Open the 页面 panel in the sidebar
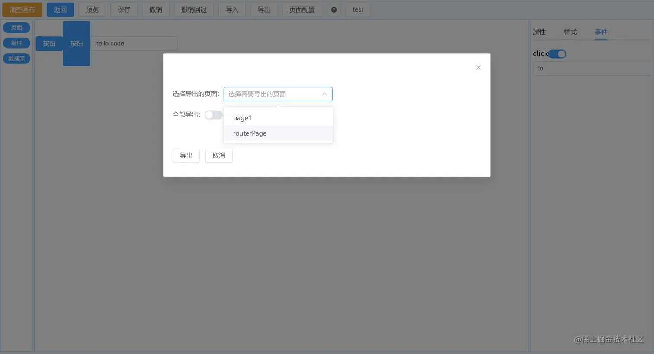Viewport: 654px width, 354px height. pyautogui.click(x=16, y=27)
